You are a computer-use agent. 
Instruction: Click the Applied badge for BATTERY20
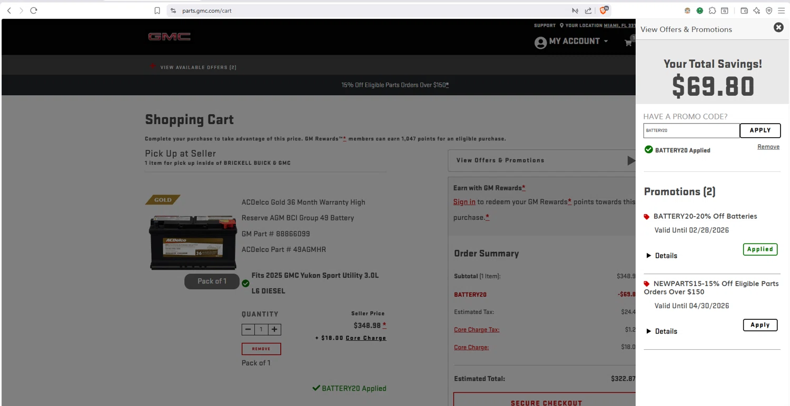pyautogui.click(x=760, y=249)
